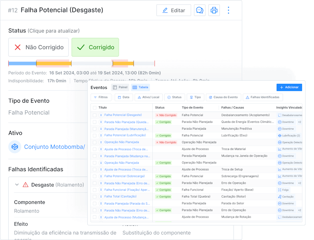
Task: Switch to the Tabela view
Action: [x=141, y=87]
